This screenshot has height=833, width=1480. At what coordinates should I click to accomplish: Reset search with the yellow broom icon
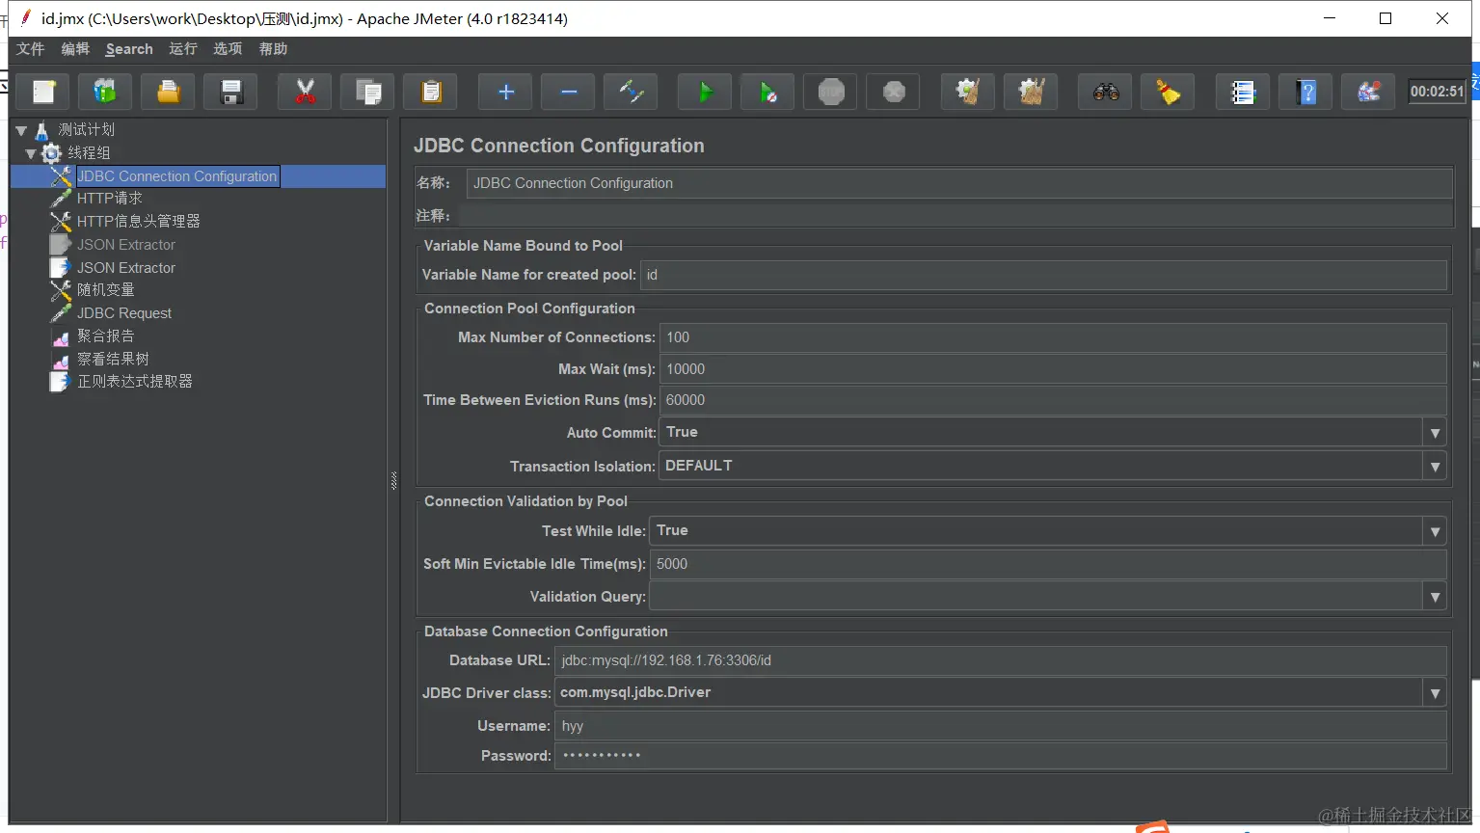(1168, 92)
